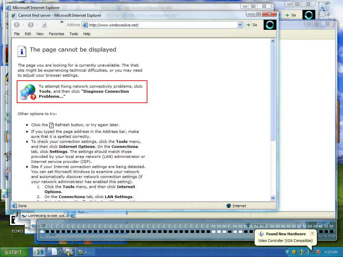Click the Run... item behind the window
The height and width of the screenshot is (257, 343).
[x=83, y=212]
